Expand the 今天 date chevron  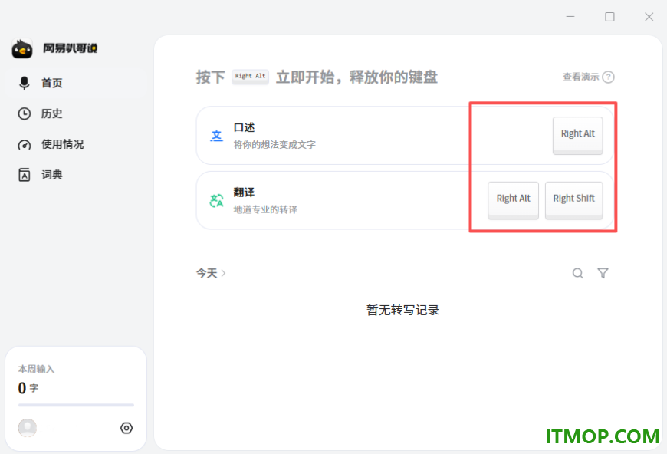pyautogui.click(x=223, y=273)
